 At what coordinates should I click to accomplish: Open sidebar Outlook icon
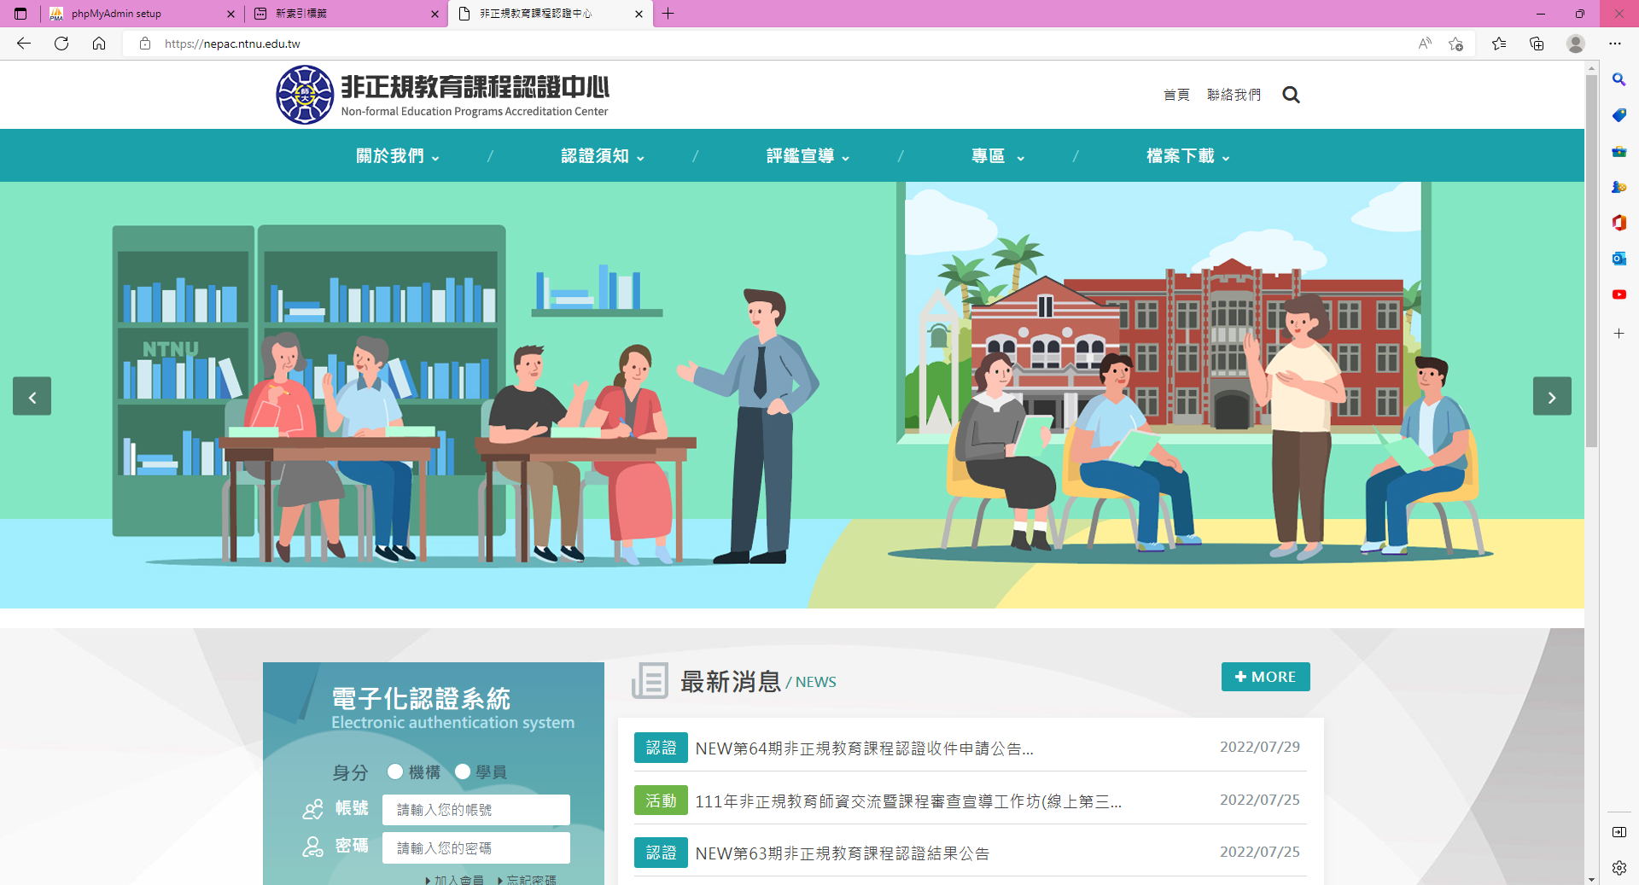coord(1619,259)
